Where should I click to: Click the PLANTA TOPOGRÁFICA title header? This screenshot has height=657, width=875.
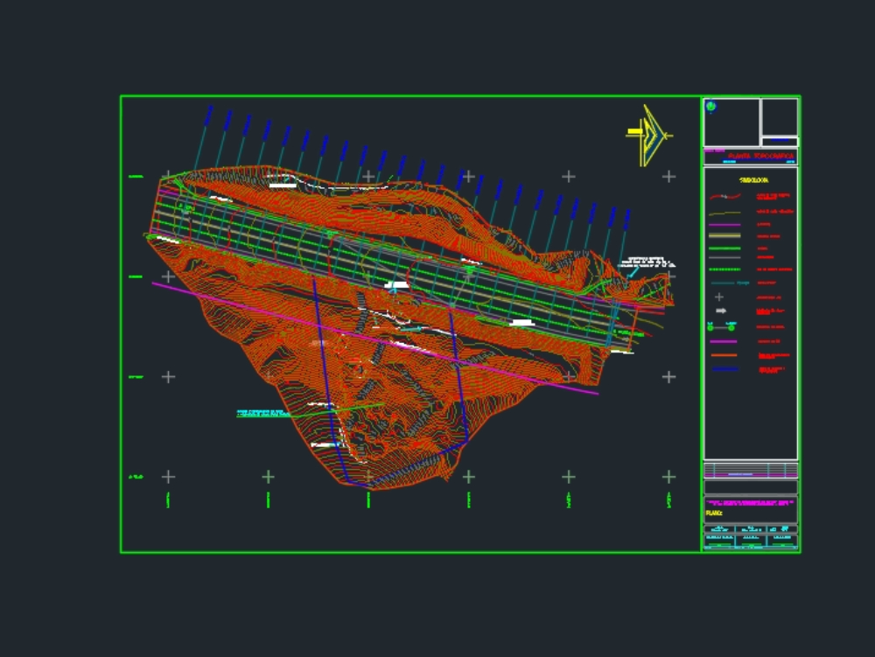coord(762,156)
